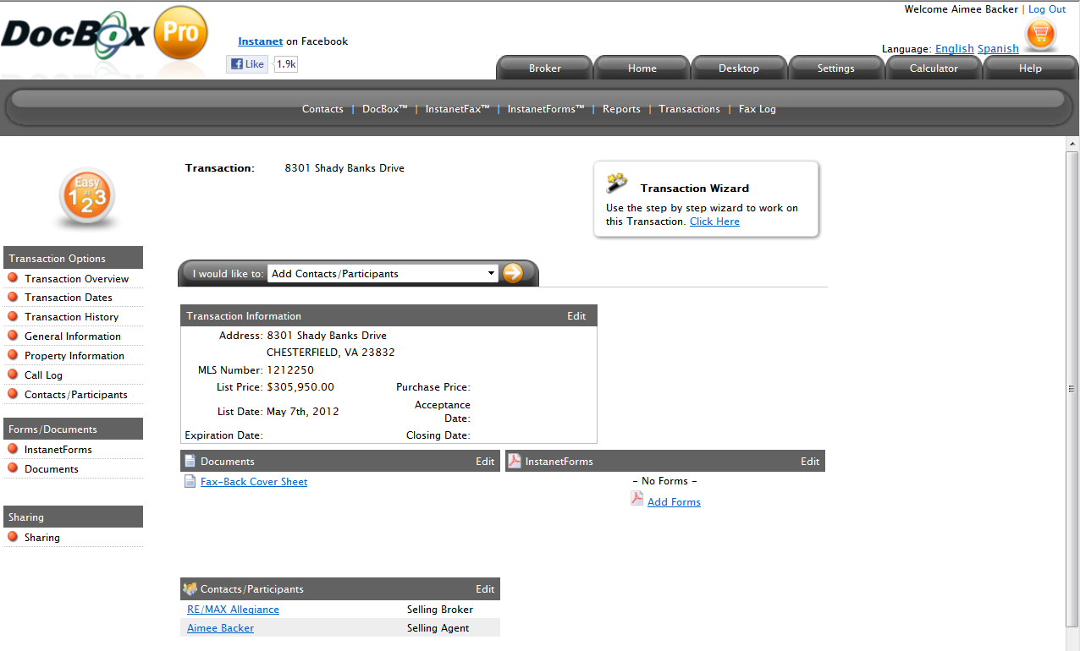Click the PDF icon beside Add Forms
Screen dimensions: 1080x651
[x=636, y=499]
